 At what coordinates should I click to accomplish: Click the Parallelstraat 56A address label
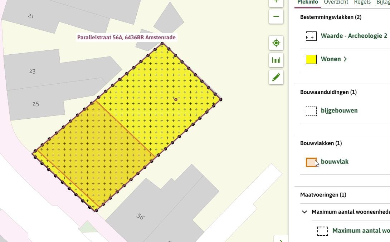(126, 38)
